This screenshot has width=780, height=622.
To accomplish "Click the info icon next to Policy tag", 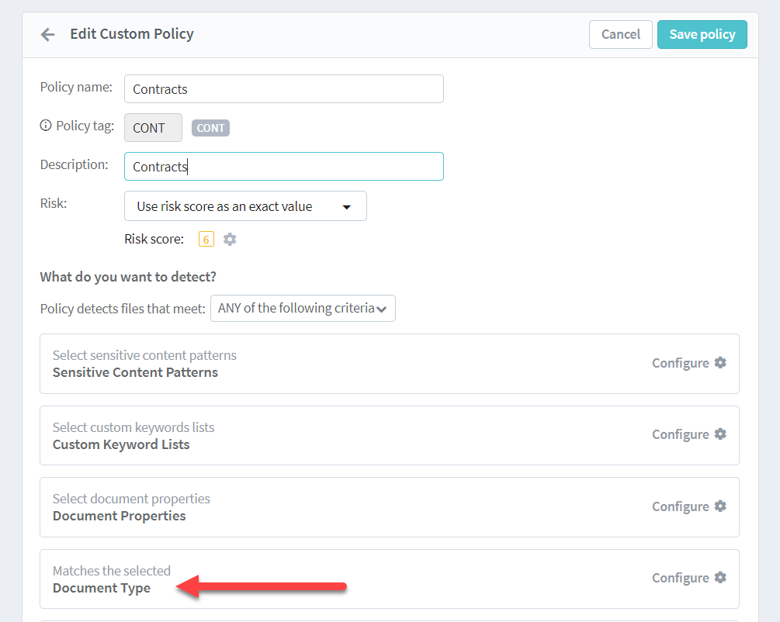I will coord(46,126).
